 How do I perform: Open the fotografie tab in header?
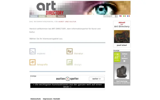click(51, 16)
